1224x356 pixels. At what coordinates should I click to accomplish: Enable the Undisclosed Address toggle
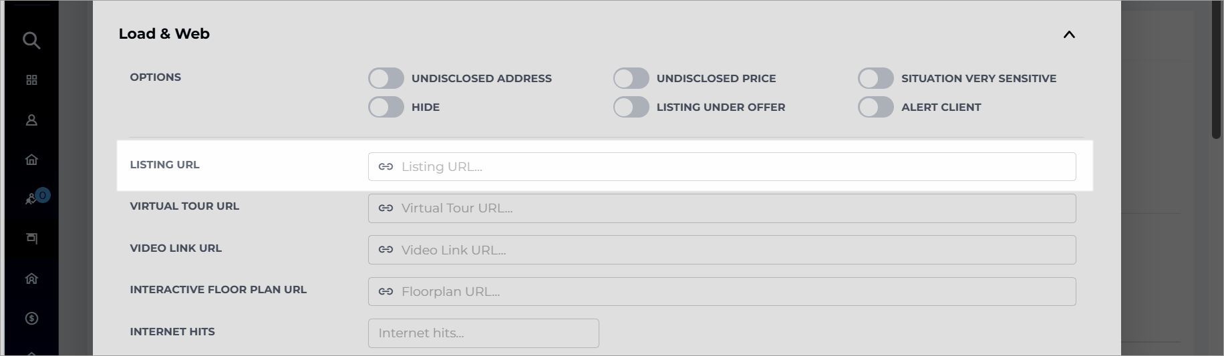point(386,78)
